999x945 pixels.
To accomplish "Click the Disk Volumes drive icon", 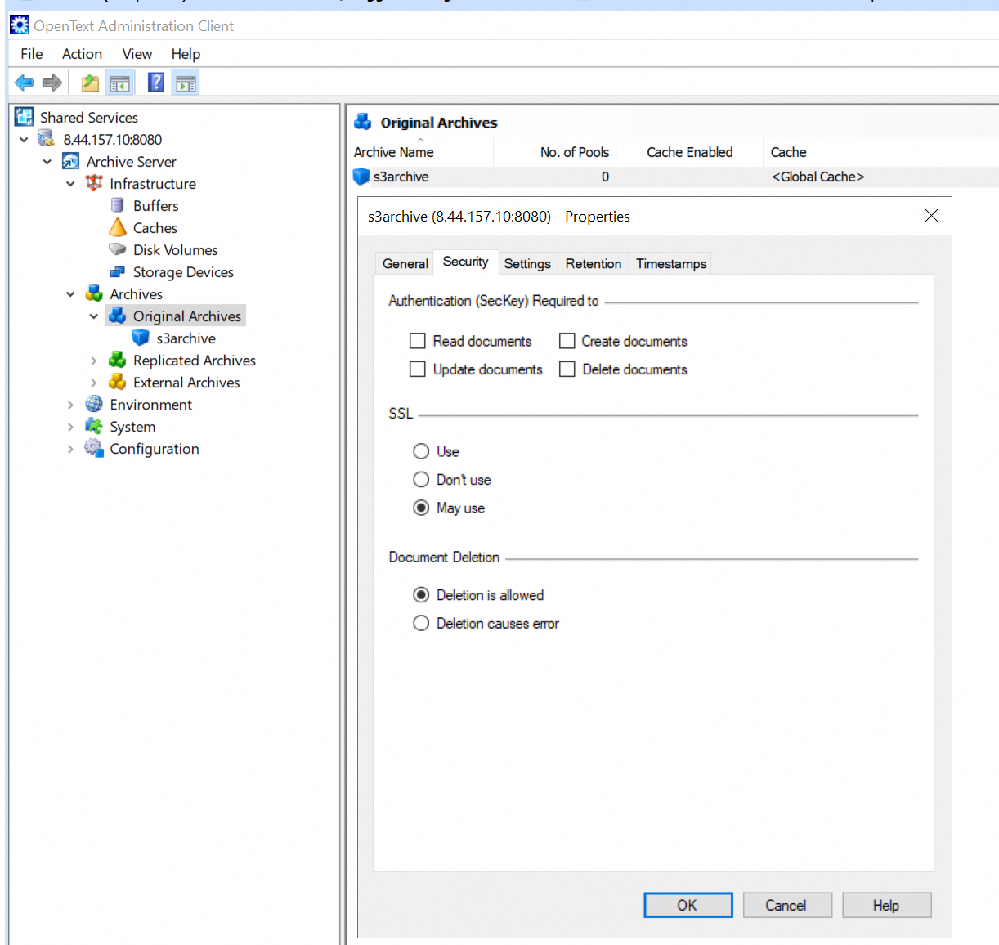I will tap(118, 249).
